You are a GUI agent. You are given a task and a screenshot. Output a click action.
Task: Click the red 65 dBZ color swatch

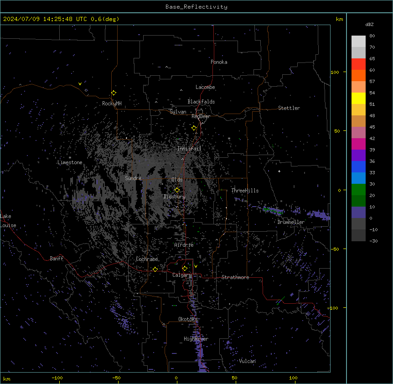point(358,64)
